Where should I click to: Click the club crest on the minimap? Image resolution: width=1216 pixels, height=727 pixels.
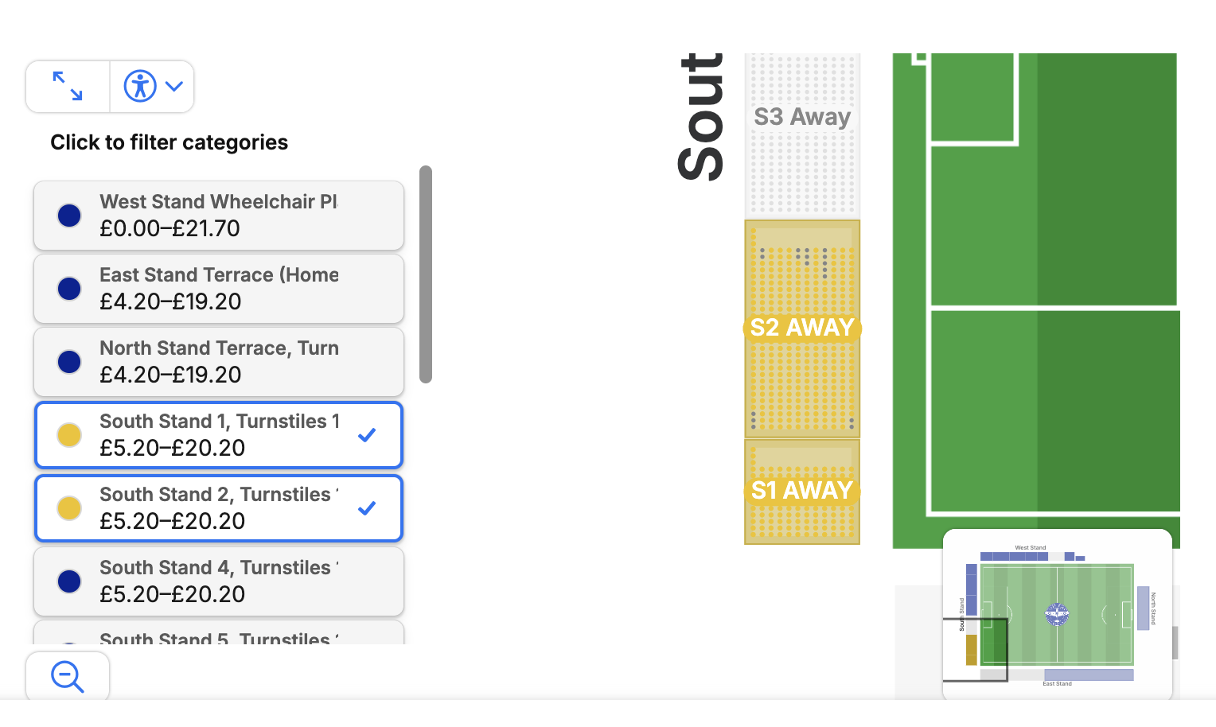click(1057, 614)
